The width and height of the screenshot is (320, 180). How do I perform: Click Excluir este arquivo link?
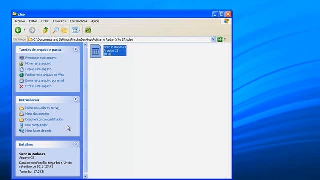pyautogui.click(x=38, y=86)
